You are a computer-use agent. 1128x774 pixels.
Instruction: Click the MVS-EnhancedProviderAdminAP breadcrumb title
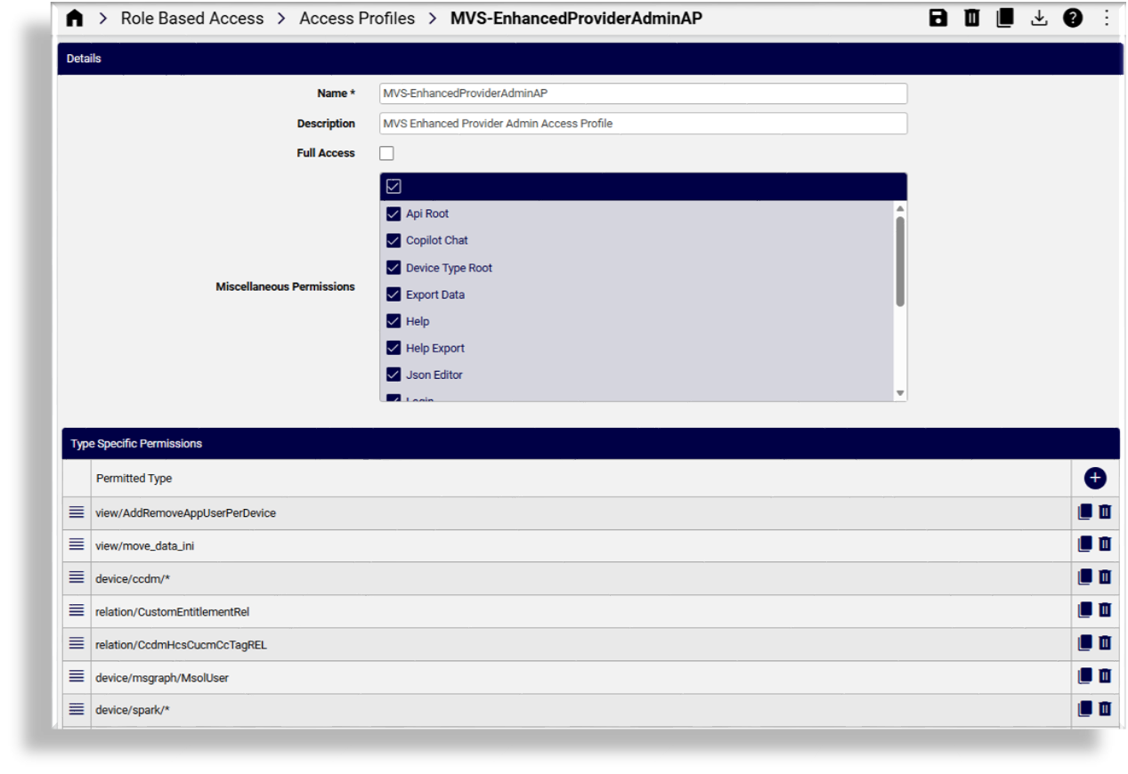click(576, 19)
